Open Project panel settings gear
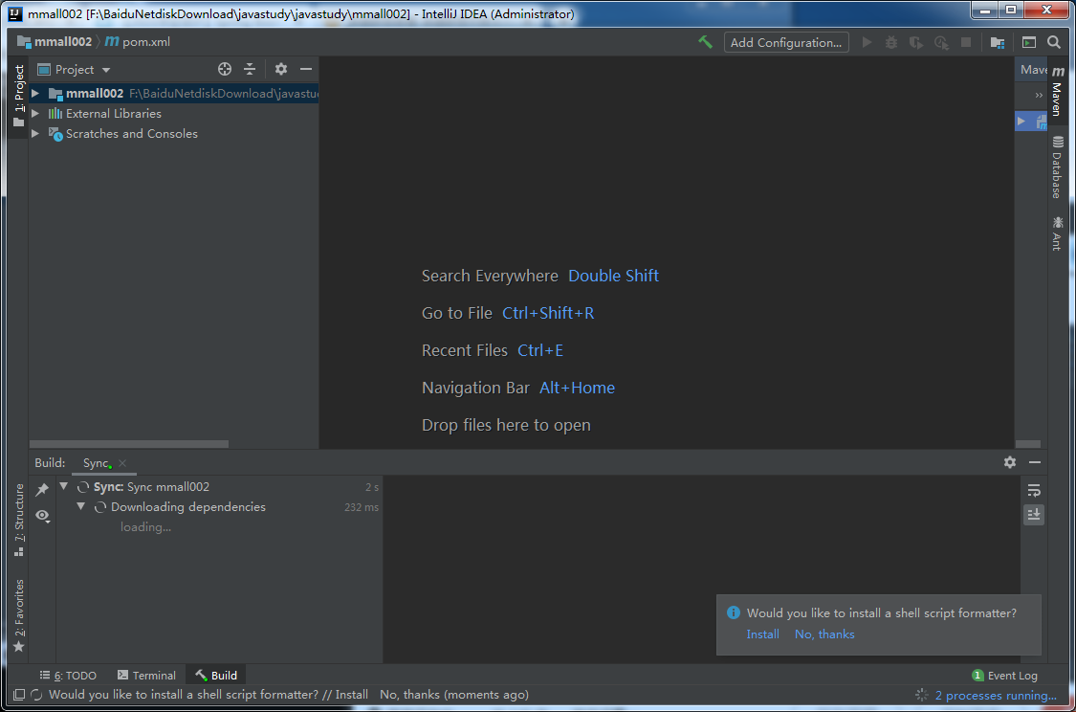Viewport: 1076px width, 712px height. 280,69
